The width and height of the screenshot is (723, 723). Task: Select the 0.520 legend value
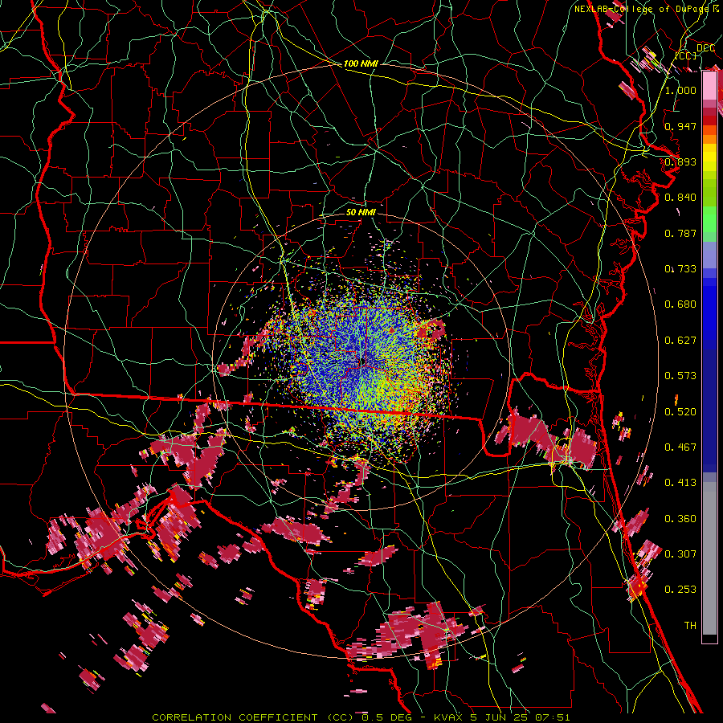[x=680, y=412]
